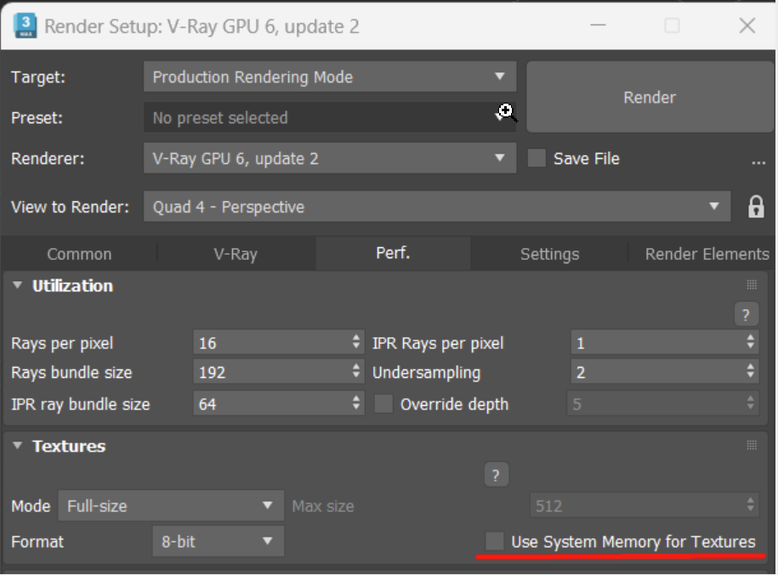Switch to the V-Ray tab
This screenshot has height=575, width=778.
coord(236,254)
